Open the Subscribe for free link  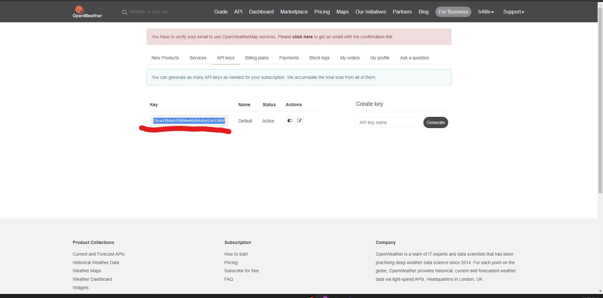(x=242, y=271)
